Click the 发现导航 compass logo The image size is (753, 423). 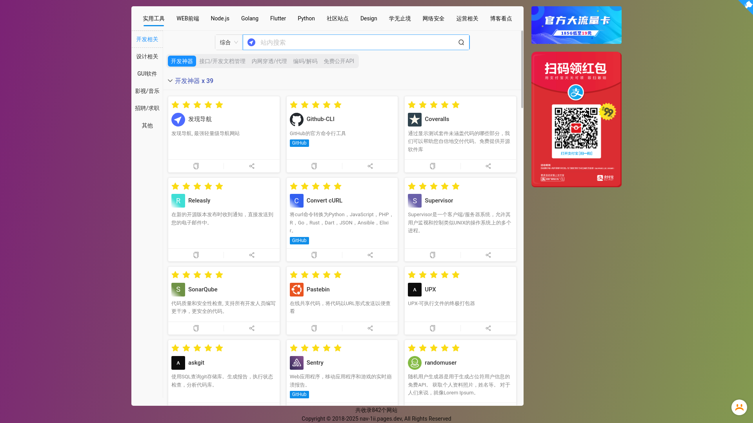tap(178, 119)
